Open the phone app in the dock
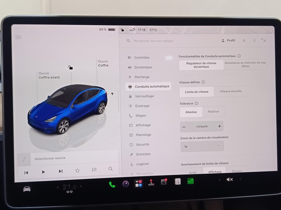The image size is (281, 210). click(x=112, y=185)
